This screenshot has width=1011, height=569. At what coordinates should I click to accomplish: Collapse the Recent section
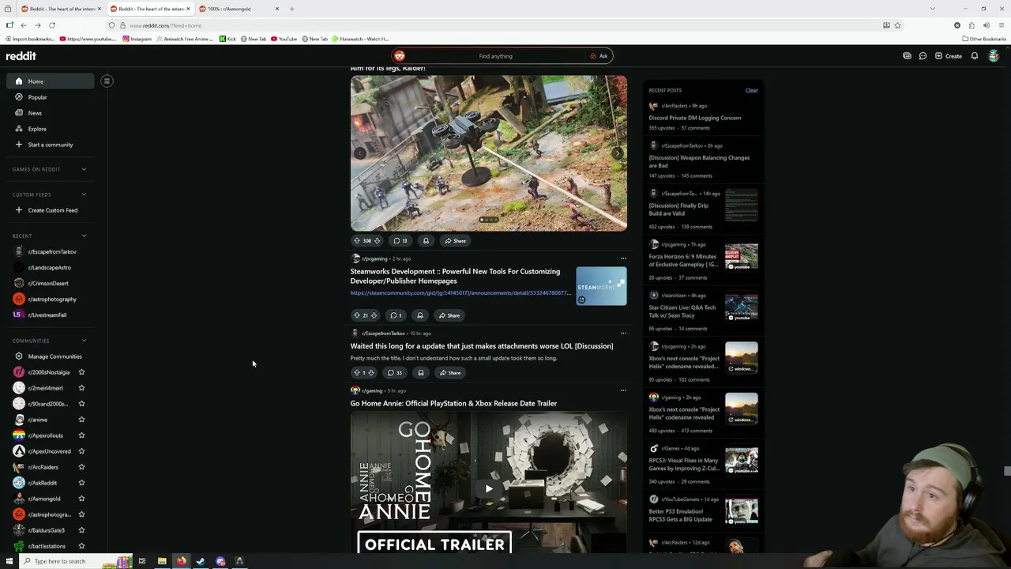pyautogui.click(x=84, y=236)
